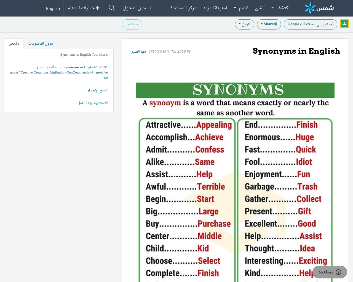The image size is (353, 282).
Task: Switch site language to English
Action: point(53,8)
